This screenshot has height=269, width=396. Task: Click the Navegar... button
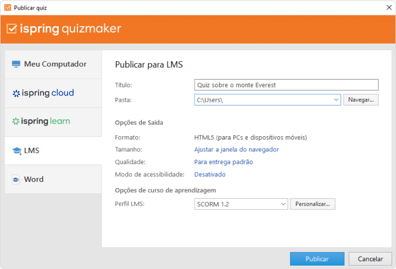pos(361,99)
